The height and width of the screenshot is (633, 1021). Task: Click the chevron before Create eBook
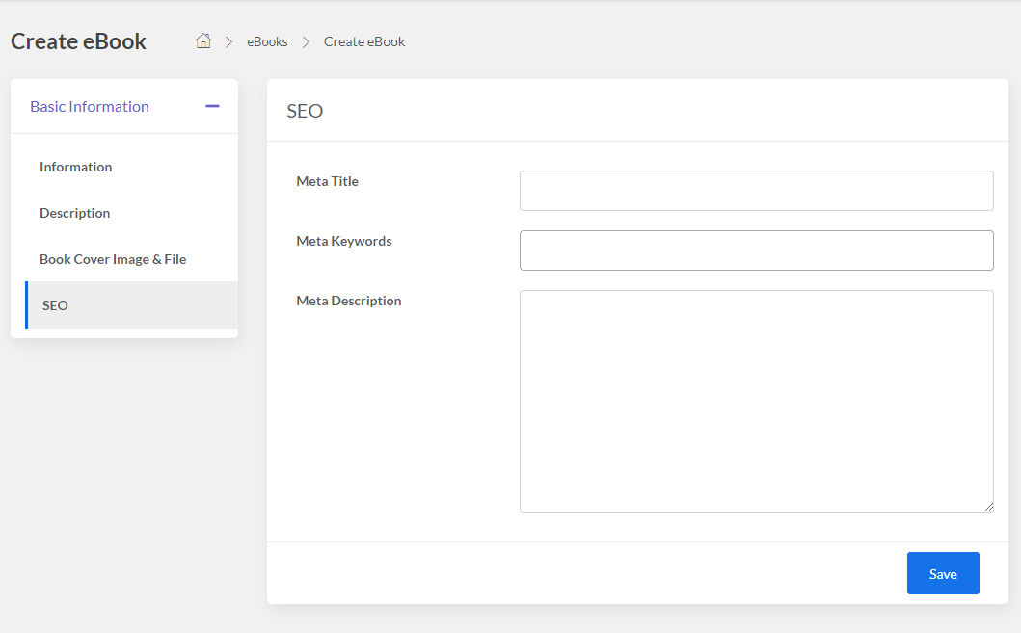(305, 41)
